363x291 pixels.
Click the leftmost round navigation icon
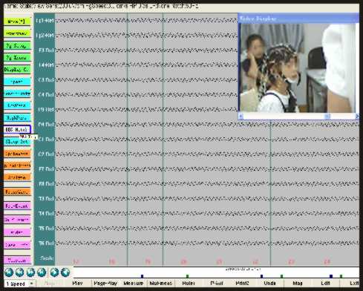[x=9, y=272]
